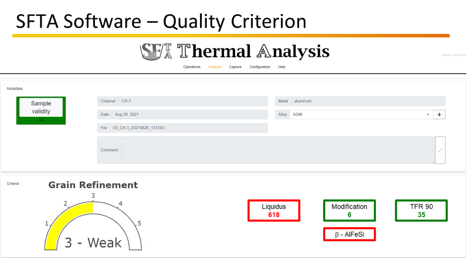
Task: Click the red β - AlFeSi indicator
Action: coord(349,234)
